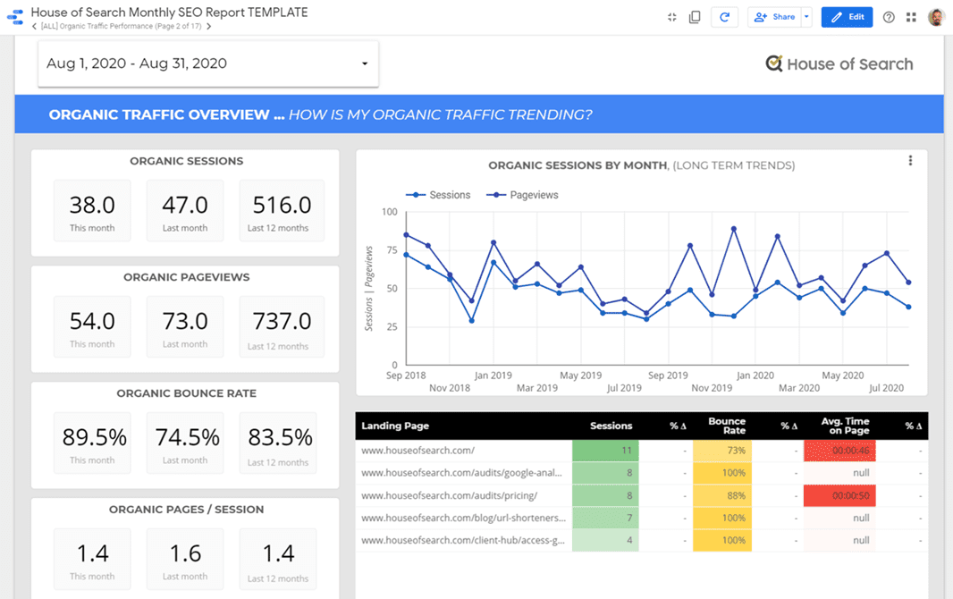Open the date range dropdown
The height and width of the screenshot is (599, 953).
[208, 63]
